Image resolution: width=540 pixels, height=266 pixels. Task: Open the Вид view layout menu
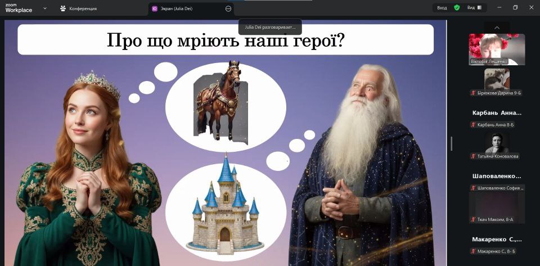coord(474,8)
